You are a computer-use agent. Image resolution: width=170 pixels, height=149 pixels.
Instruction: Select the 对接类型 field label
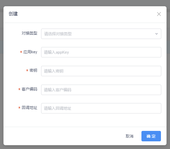[x=29, y=33]
